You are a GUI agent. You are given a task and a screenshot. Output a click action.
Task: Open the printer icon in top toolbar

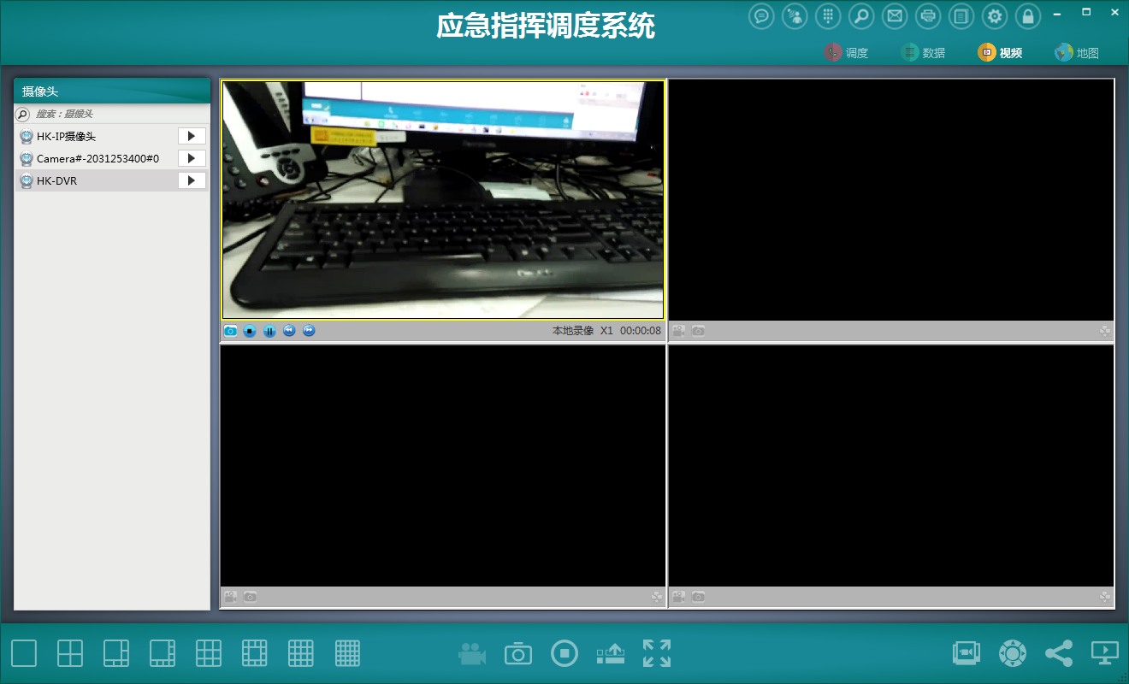coord(928,16)
